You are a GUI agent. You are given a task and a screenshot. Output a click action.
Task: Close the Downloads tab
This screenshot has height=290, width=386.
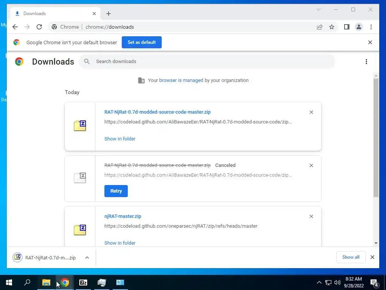94,14
